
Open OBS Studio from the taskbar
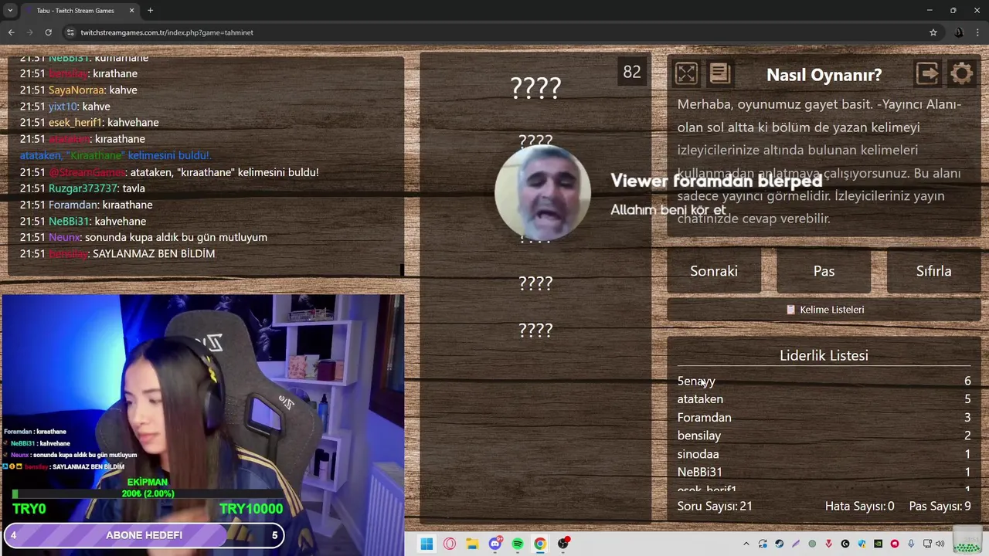(x=563, y=544)
